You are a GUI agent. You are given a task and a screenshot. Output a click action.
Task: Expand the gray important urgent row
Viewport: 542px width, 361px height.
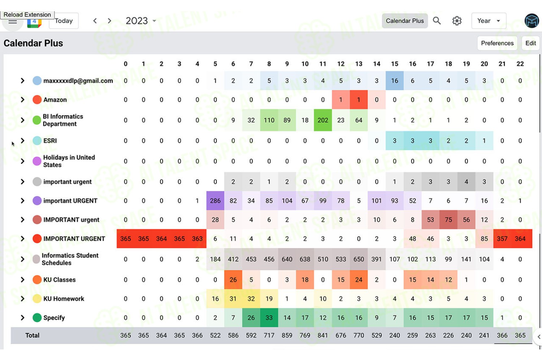tap(22, 182)
